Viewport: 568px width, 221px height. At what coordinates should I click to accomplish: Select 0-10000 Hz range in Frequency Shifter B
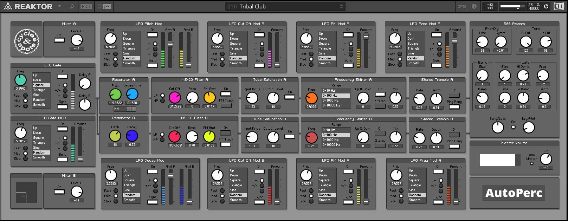click(336, 145)
